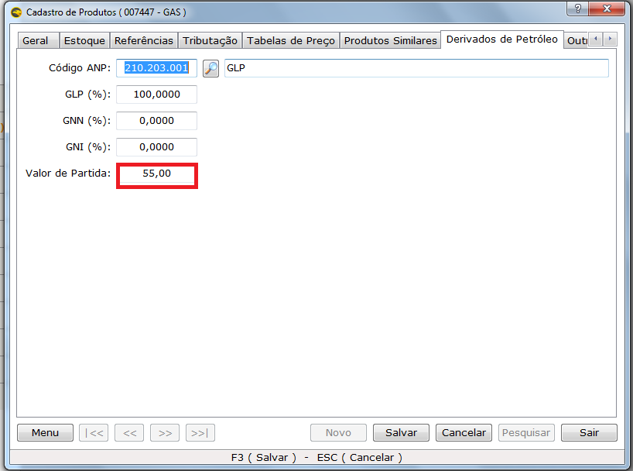This screenshot has height=471, width=633.
Task: Open the Estoque tab
Action: point(84,40)
